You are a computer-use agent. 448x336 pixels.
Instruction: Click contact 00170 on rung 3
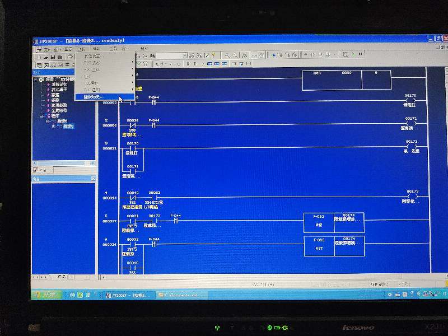133,148
